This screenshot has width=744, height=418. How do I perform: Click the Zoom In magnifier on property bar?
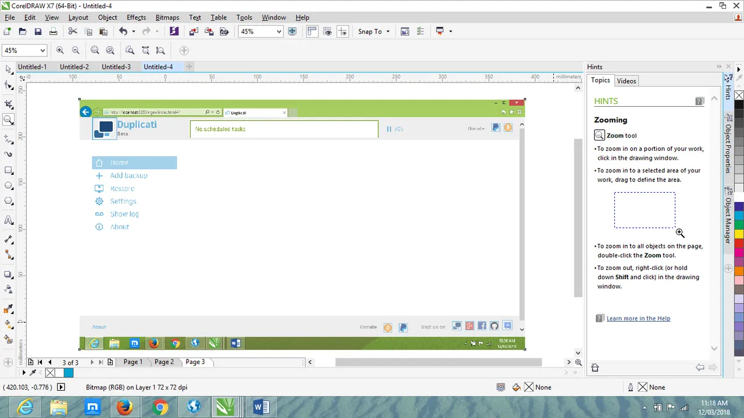[x=60, y=51]
